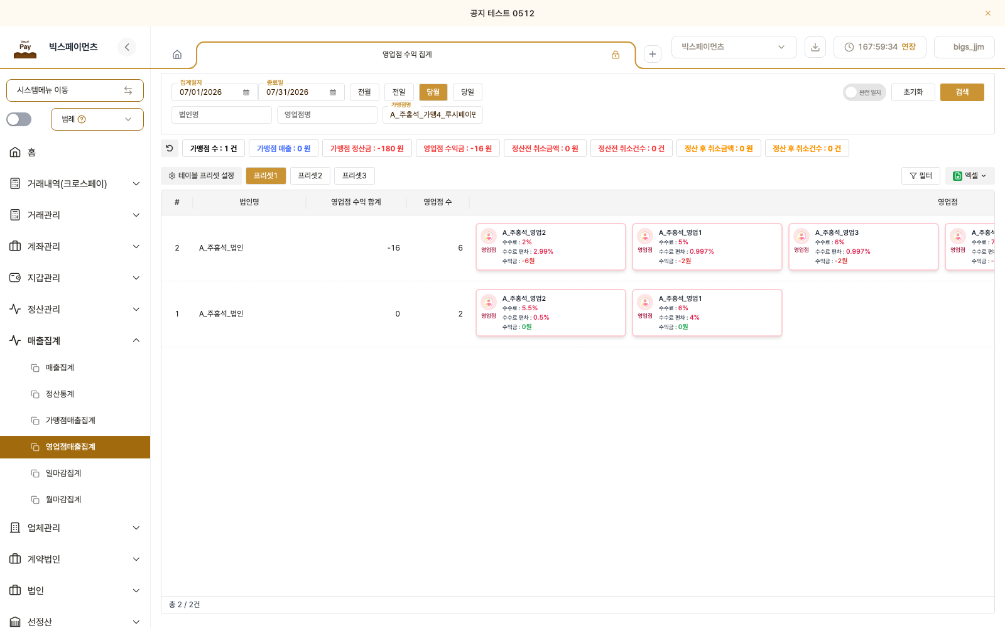1005x628 pixels.
Task: Click the 법인명 input field
Action: pos(222,115)
